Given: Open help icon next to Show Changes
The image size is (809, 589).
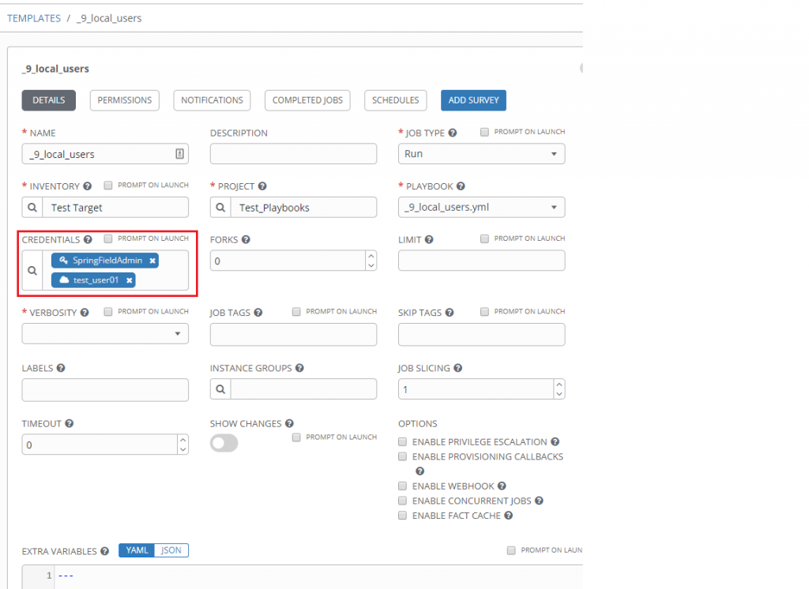Looking at the screenshot, I should coord(289,423).
